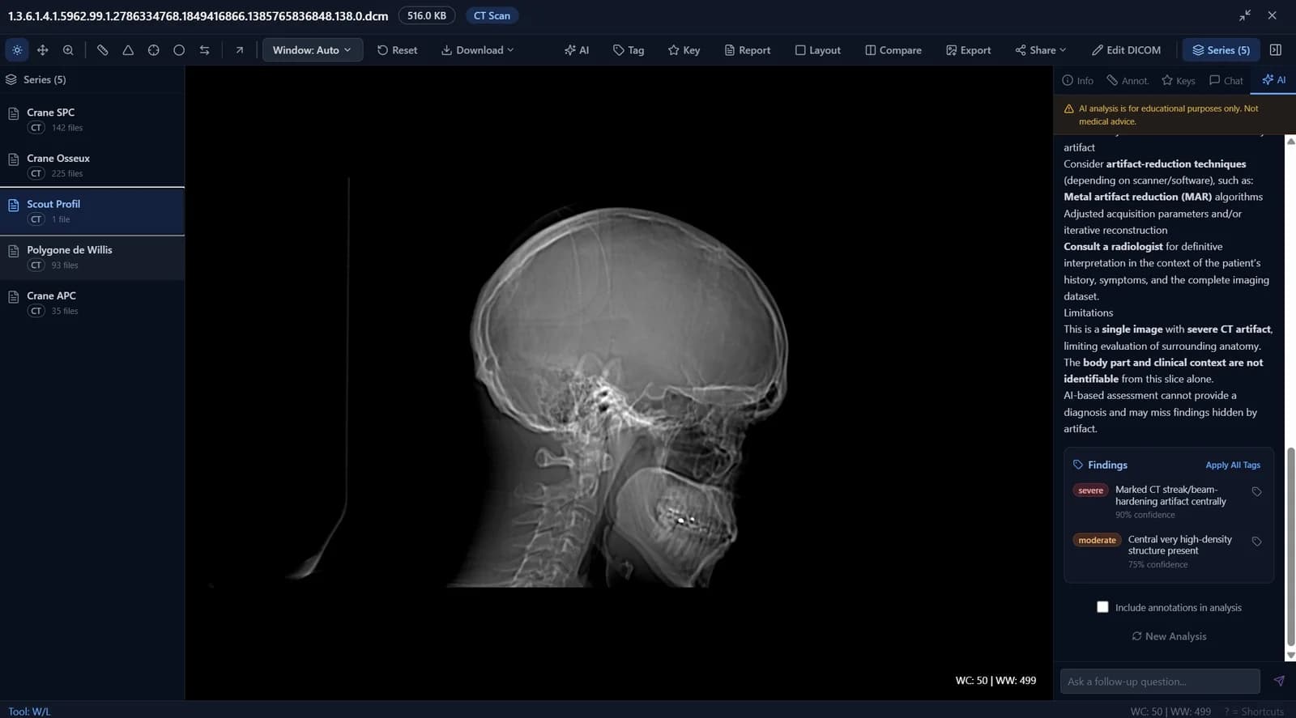Click the moderate severity badge
The height and width of the screenshot is (718, 1296).
click(1097, 540)
